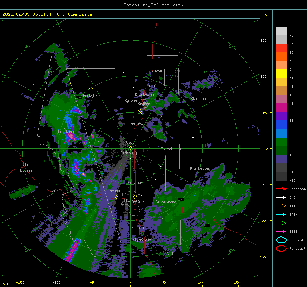307x287 pixels.
Task: Click the Stettler city label
Action: [x=199, y=99]
